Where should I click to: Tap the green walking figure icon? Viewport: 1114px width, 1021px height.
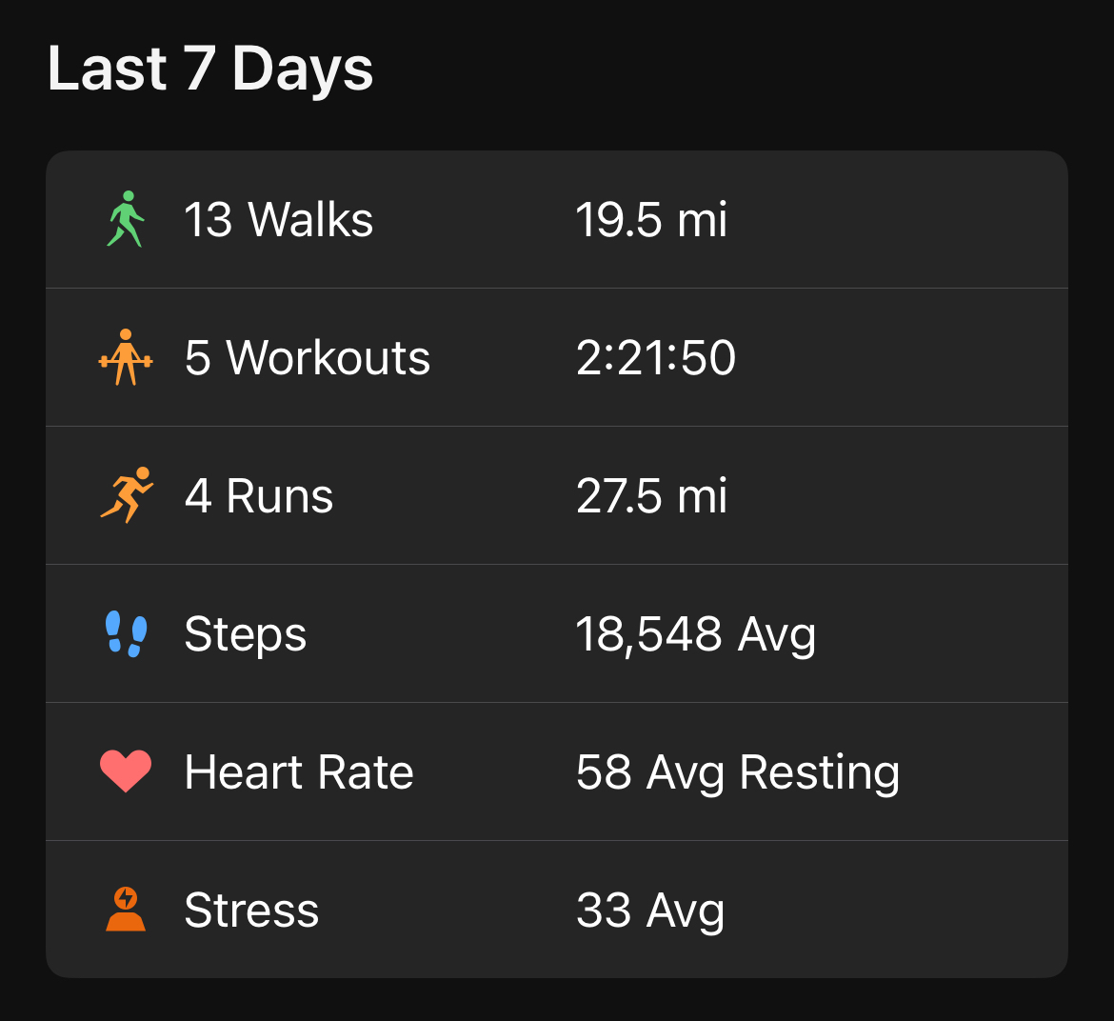coord(126,219)
